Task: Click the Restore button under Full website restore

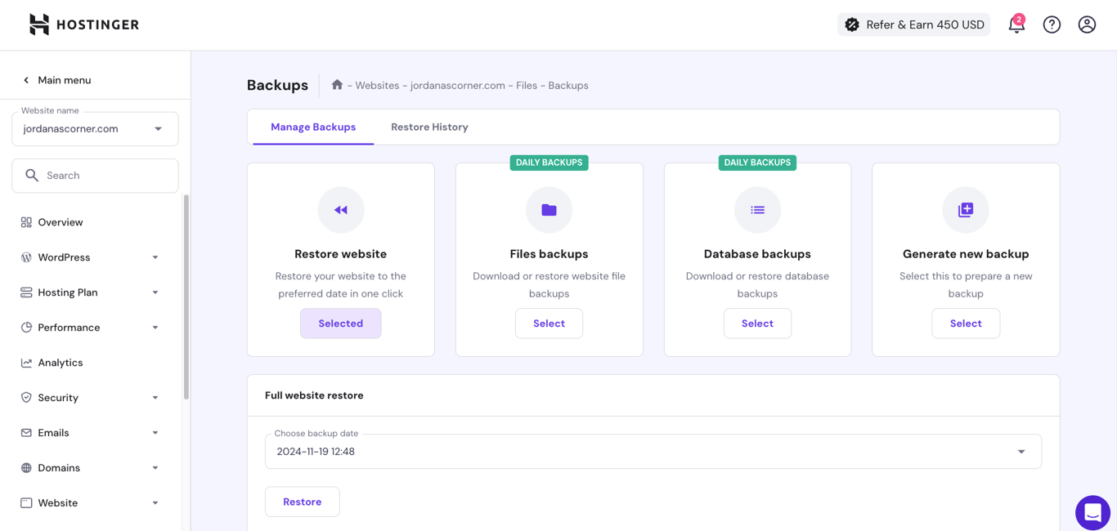Action: (x=302, y=501)
